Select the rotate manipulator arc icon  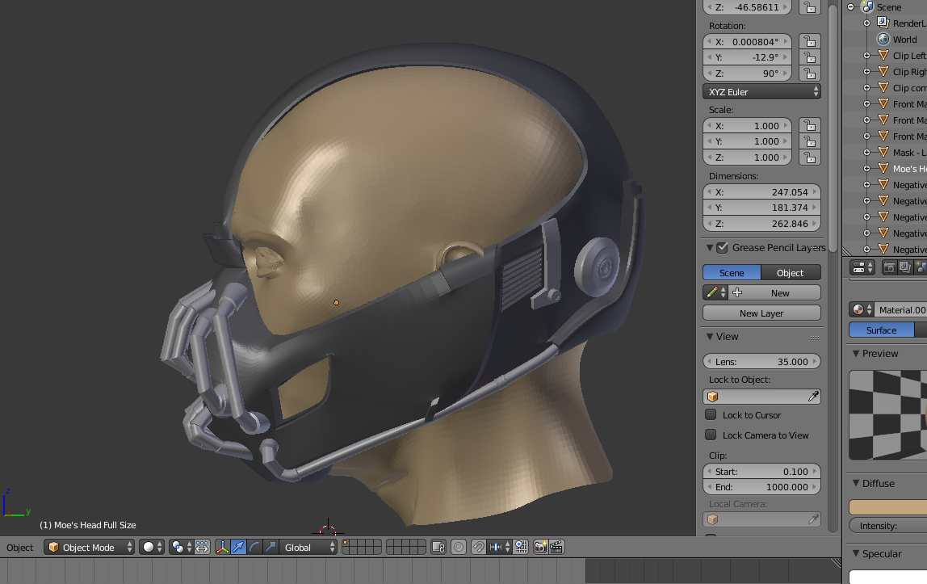pyautogui.click(x=254, y=548)
